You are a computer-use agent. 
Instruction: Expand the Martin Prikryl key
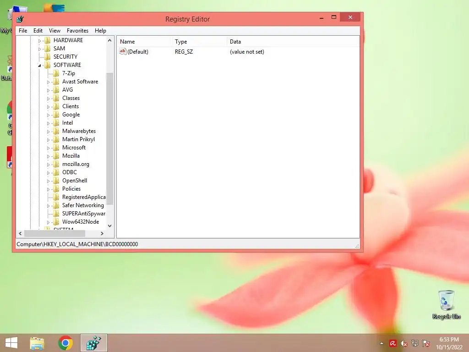pyautogui.click(x=48, y=140)
